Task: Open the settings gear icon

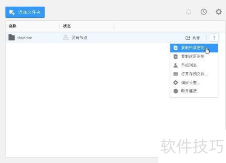Action: (219, 12)
